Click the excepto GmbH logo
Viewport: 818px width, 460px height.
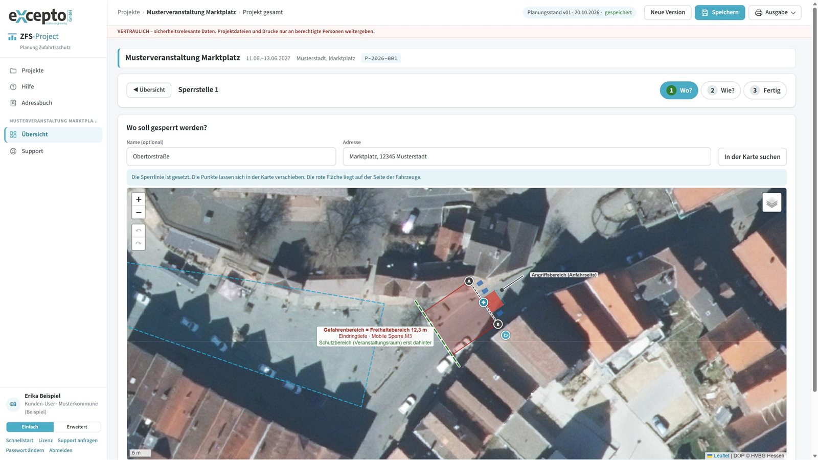pos(40,16)
